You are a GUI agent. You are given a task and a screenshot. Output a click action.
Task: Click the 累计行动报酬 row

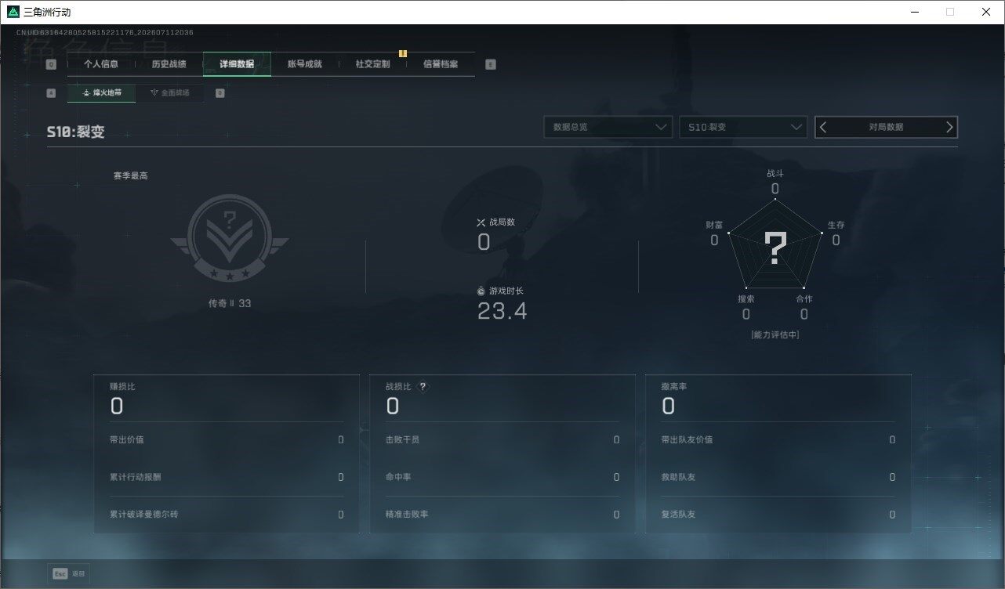[227, 477]
